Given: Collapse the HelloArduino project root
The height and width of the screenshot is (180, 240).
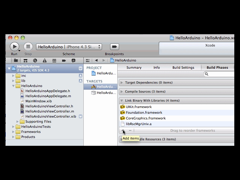Looking at the screenshot, I should [9, 68].
